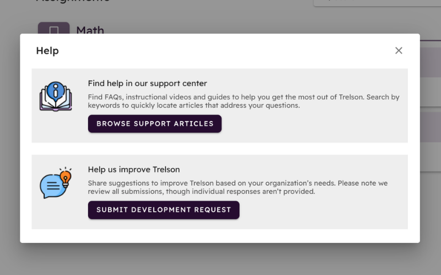
Task: Open Browse Support Articles
Action: [155, 124]
